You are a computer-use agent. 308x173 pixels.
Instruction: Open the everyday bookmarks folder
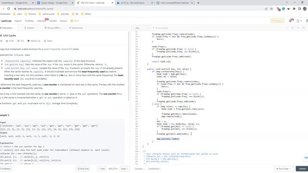point(63,14)
